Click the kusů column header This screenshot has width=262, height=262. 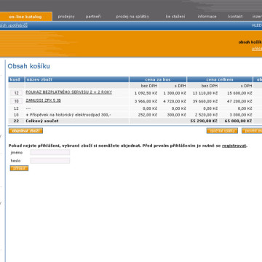point(17,79)
